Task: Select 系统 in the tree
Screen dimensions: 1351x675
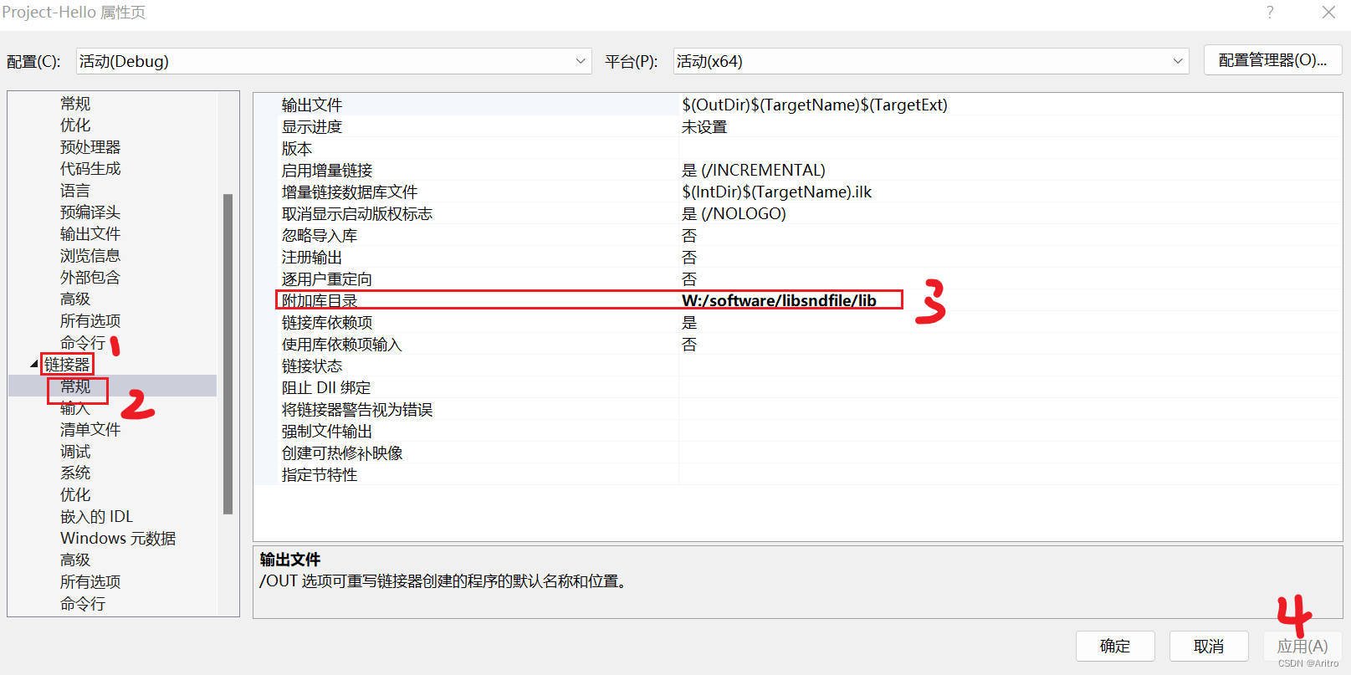Action: click(75, 473)
